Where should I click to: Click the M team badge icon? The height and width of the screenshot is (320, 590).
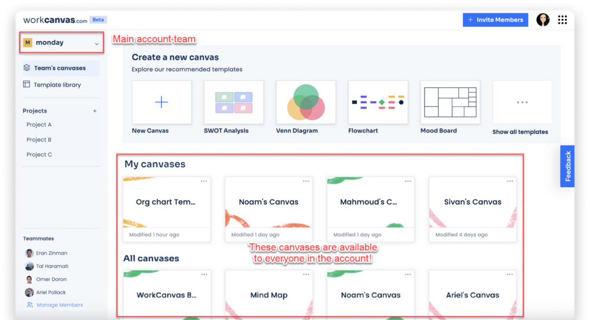pos(27,42)
